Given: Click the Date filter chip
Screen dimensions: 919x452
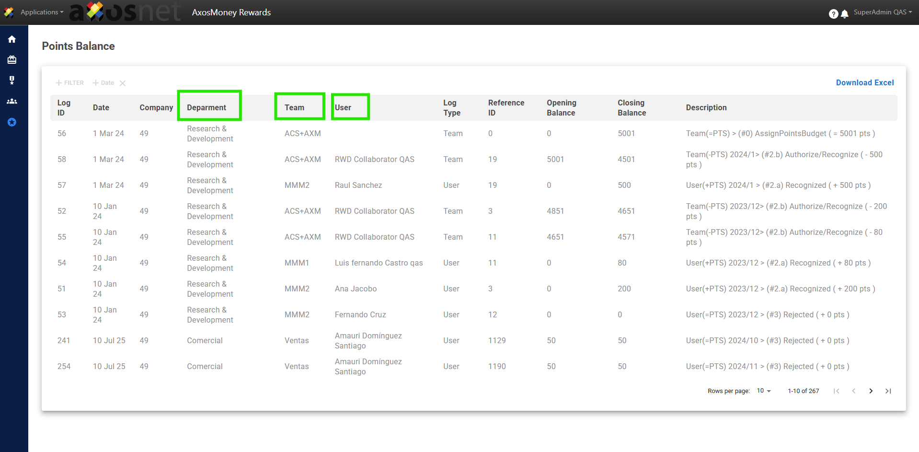Looking at the screenshot, I should [103, 83].
